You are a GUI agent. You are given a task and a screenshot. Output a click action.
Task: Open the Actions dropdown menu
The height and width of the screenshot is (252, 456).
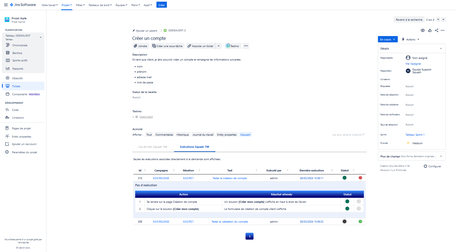(x=410, y=39)
